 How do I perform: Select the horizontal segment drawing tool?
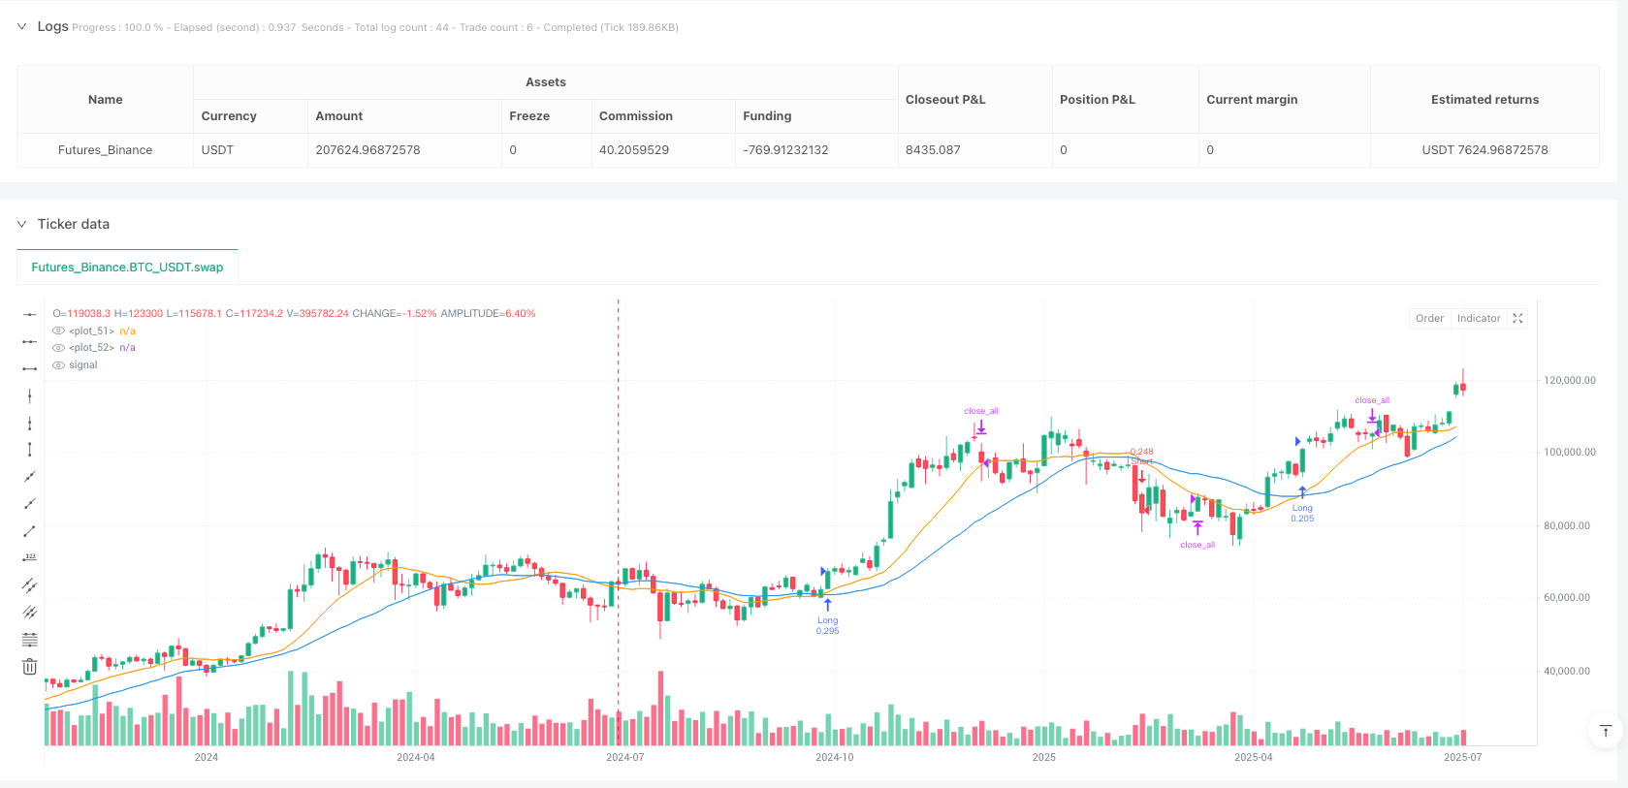tap(30, 368)
